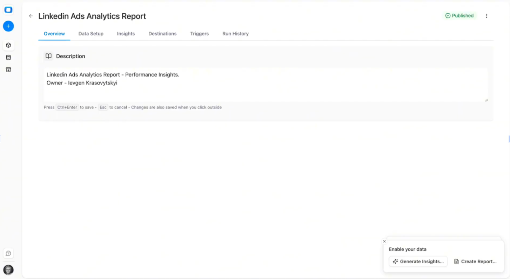Click the Published status badge
This screenshot has width=510, height=279.
click(x=459, y=15)
